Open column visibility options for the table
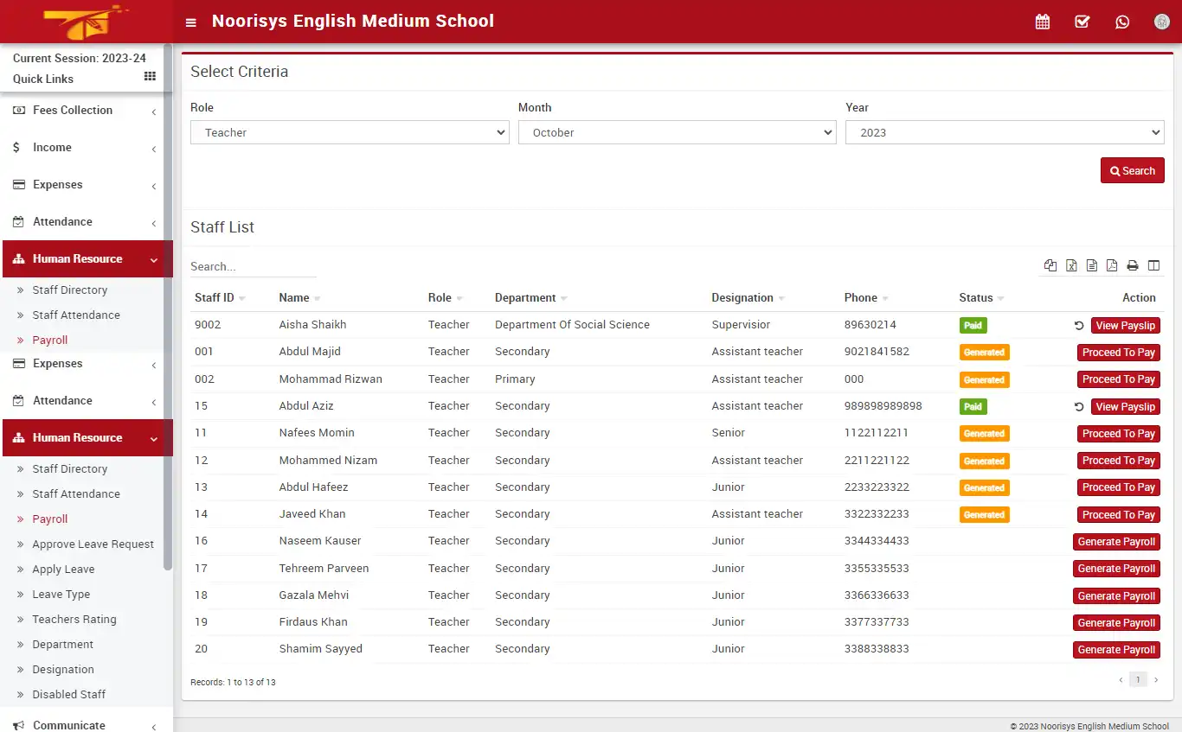 [1153, 265]
